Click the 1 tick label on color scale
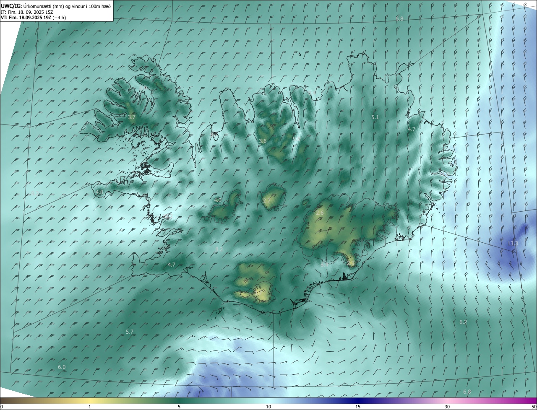The image size is (537, 410). click(90, 407)
